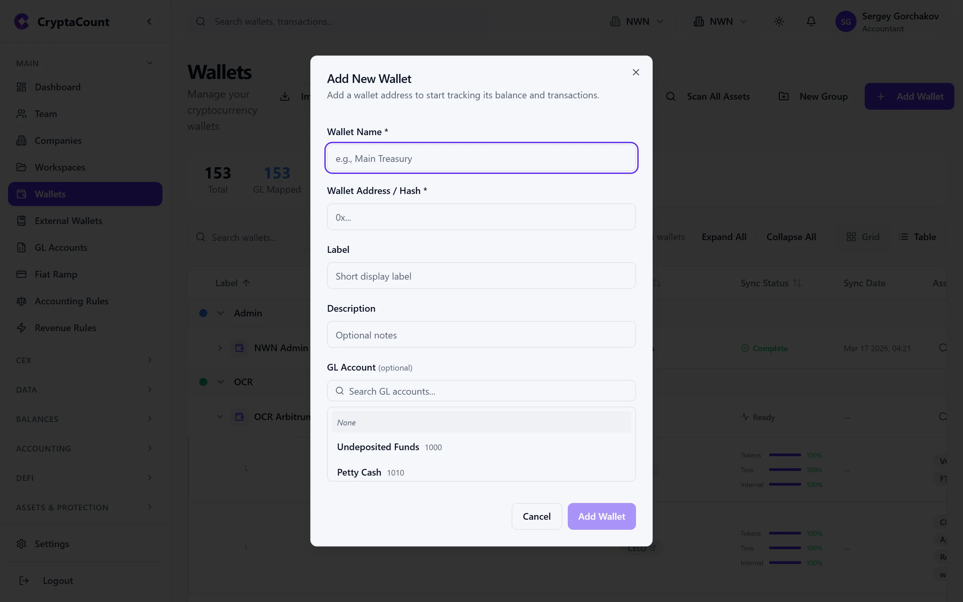This screenshot has width=963, height=602.
Task: Click the Fiat Ramp sidebar icon
Action: pos(21,274)
